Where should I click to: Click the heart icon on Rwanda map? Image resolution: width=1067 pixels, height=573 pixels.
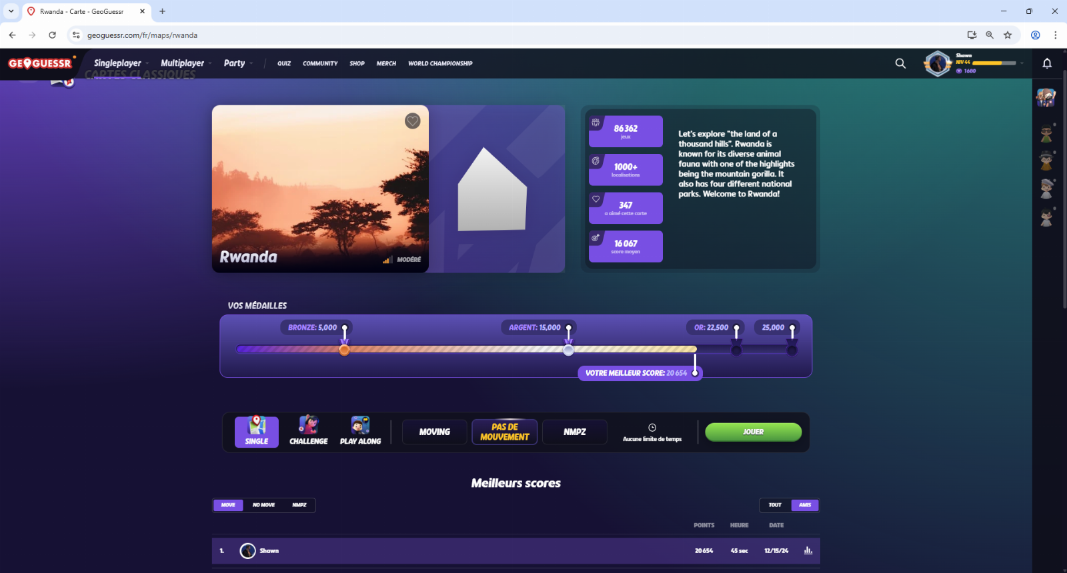tap(412, 121)
